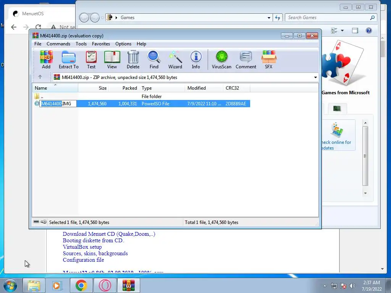This screenshot has height=293, width=391.
Task: Open the Favorites menu
Action: pyautogui.click(x=101, y=44)
